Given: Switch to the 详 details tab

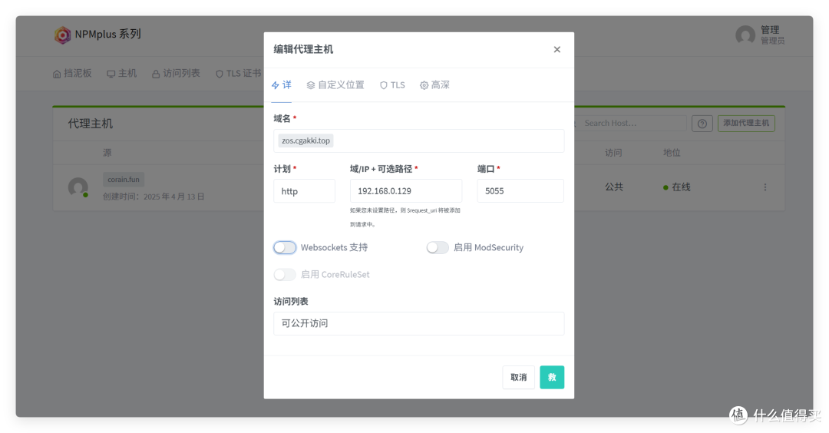Looking at the screenshot, I should (x=281, y=85).
